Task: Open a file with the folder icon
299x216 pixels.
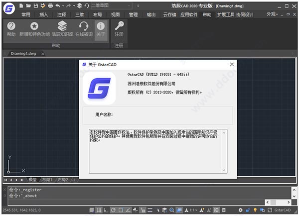Action: [x=28, y=5]
